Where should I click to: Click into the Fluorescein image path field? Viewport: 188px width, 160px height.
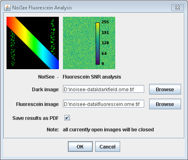point(103,104)
